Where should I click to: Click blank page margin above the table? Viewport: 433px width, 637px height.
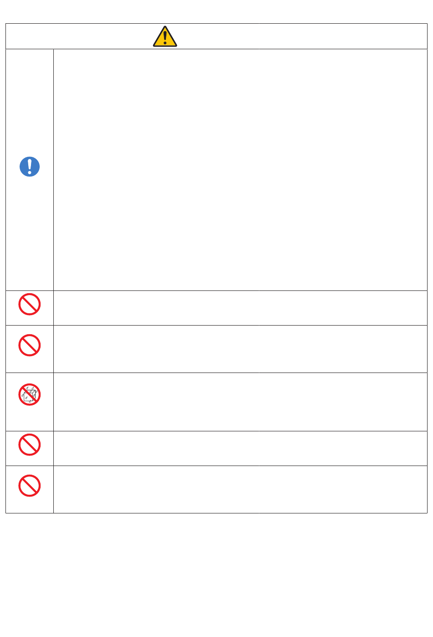216,11
